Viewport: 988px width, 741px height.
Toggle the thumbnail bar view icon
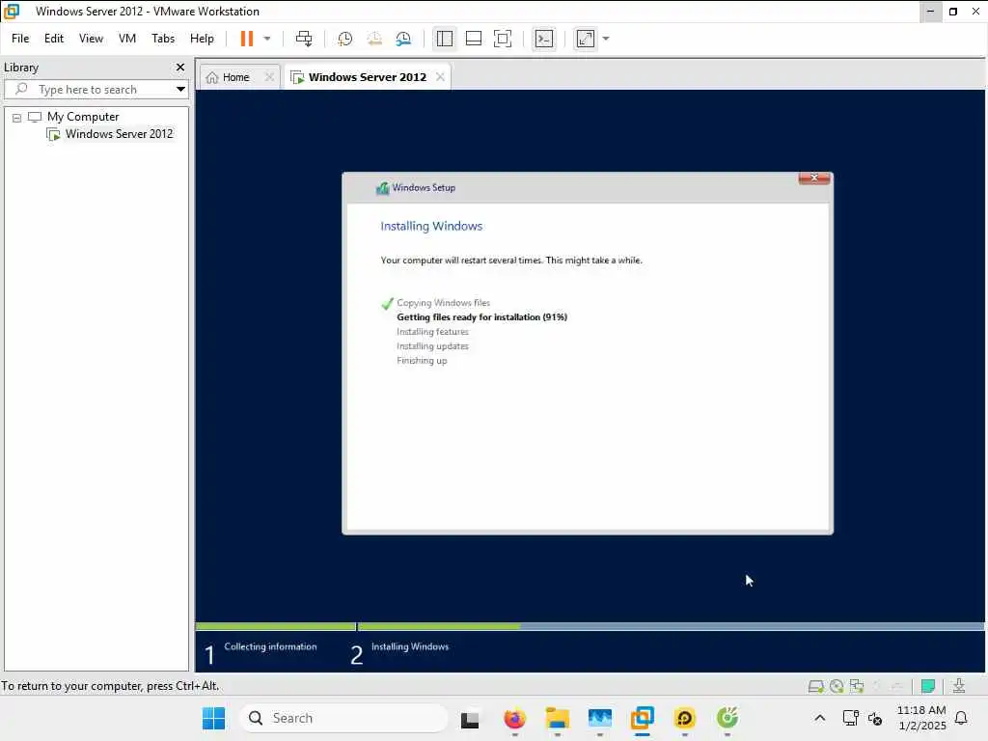(473, 39)
